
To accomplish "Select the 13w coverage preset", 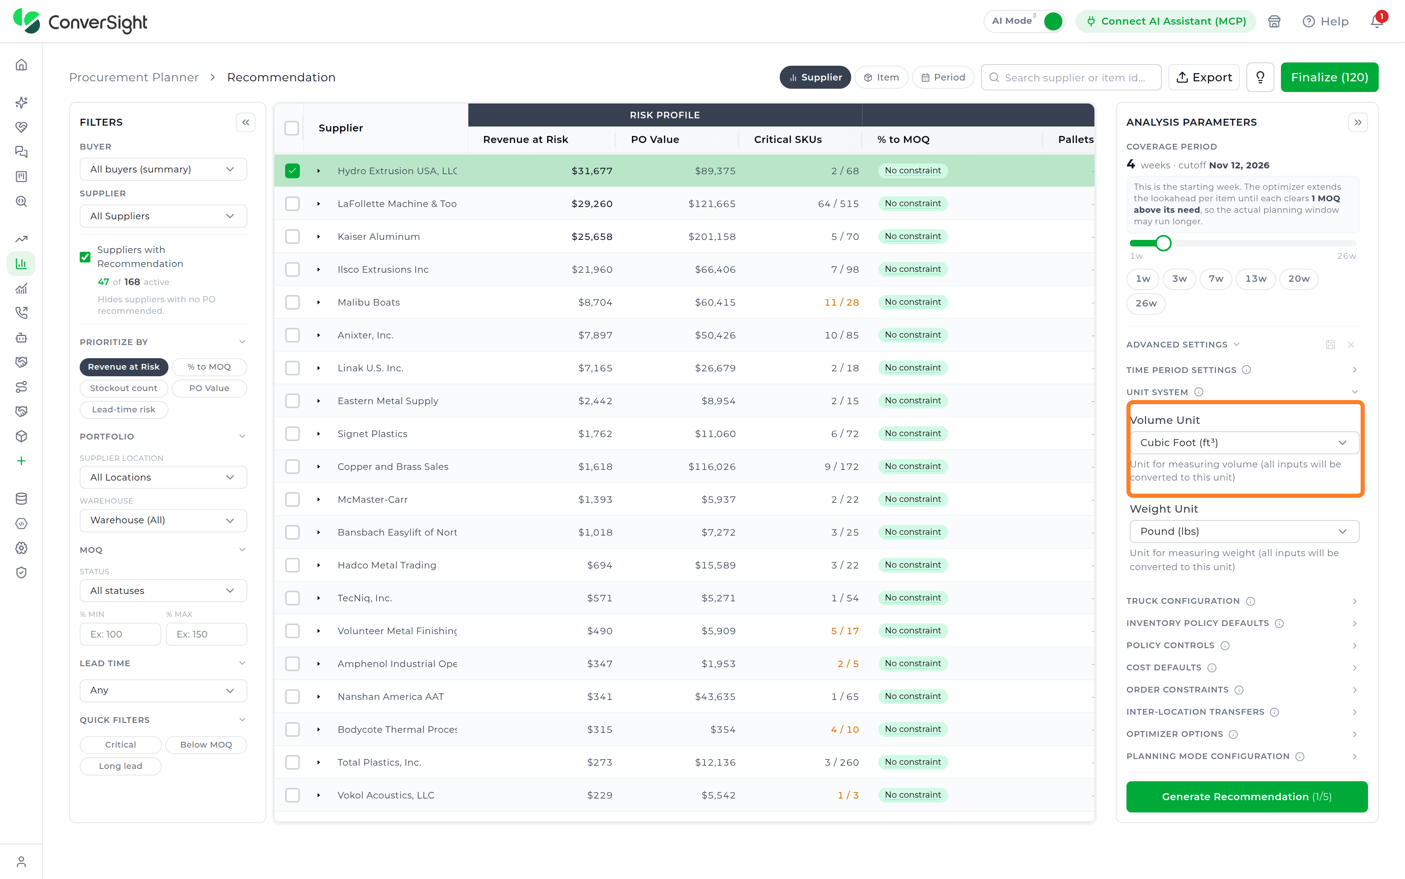I will [x=1255, y=279].
